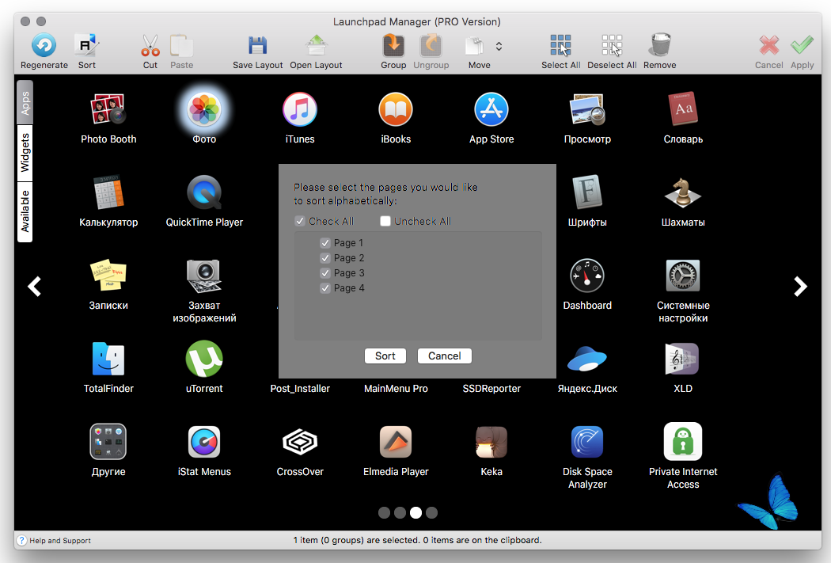Screen dimensions: 831x563
Task: Uncheck the Page 4 checkbox
Action: click(x=324, y=288)
